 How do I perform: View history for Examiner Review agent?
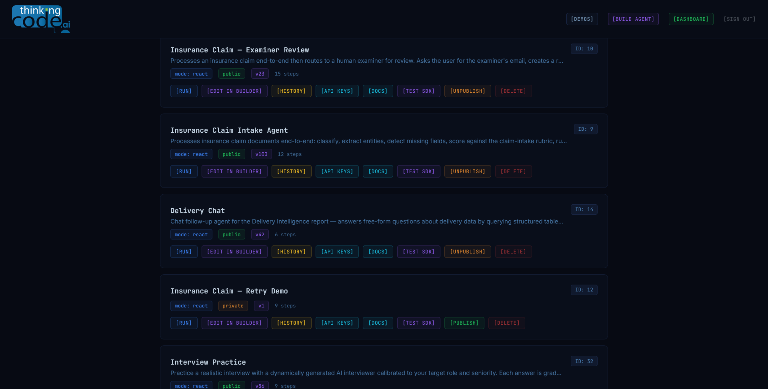[292, 91]
